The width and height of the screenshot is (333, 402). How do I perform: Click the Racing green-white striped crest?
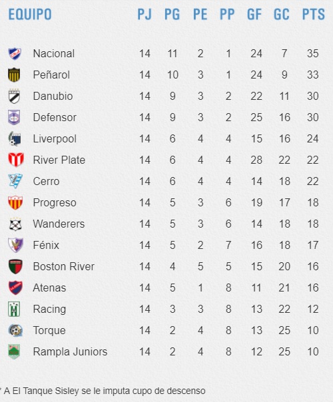click(14, 309)
